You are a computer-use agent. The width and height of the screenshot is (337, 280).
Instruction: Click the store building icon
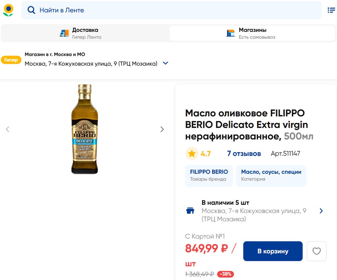click(231, 33)
